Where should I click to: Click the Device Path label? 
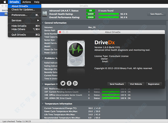click(x=50, y=31)
